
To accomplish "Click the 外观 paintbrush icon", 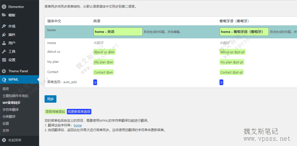I will pyautogui.click(x=4, y=26).
